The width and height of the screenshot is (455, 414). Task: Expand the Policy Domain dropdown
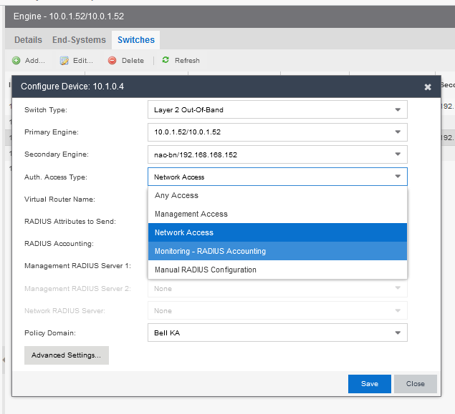[398, 333]
